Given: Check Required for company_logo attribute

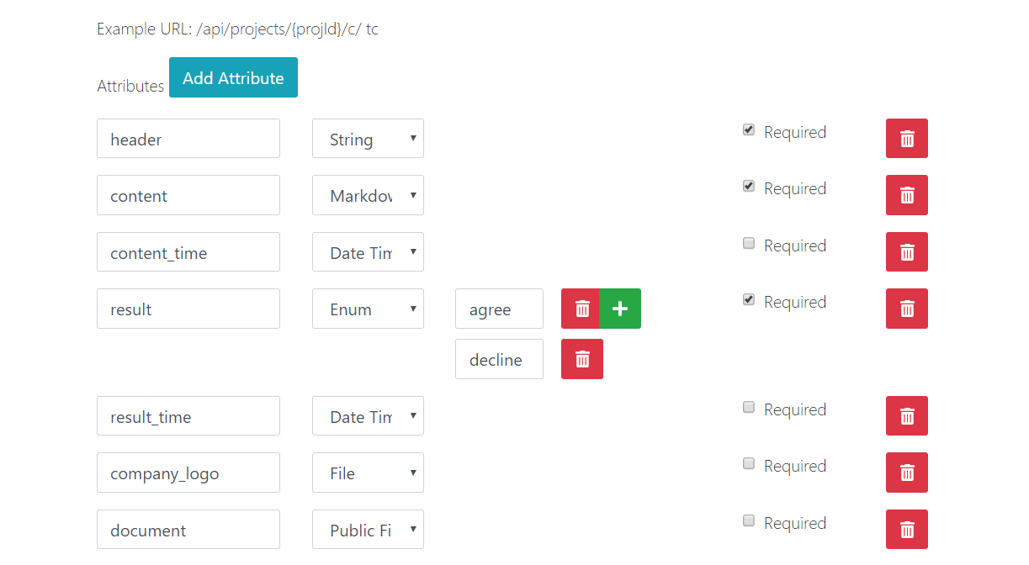Looking at the screenshot, I should point(749,464).
